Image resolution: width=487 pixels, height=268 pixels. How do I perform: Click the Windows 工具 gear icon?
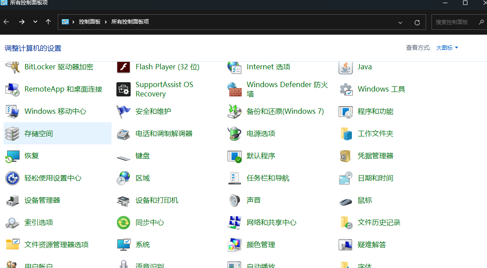[x=346, y=89]
